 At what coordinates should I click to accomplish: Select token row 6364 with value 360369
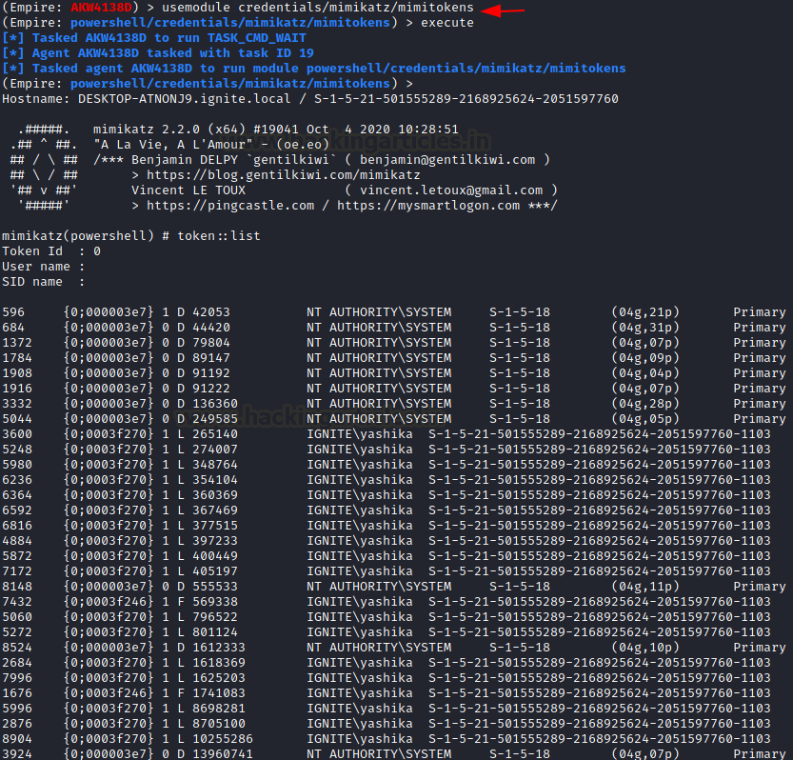point(387,495)
